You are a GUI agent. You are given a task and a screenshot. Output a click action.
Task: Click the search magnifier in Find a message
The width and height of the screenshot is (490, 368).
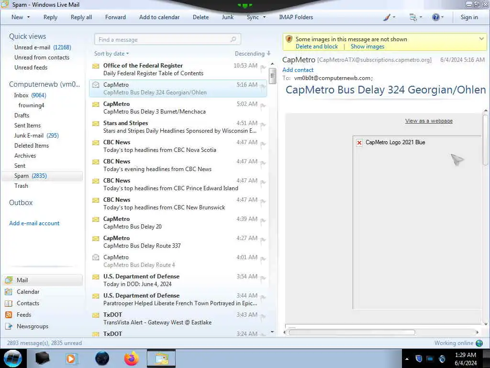(233, 39)
